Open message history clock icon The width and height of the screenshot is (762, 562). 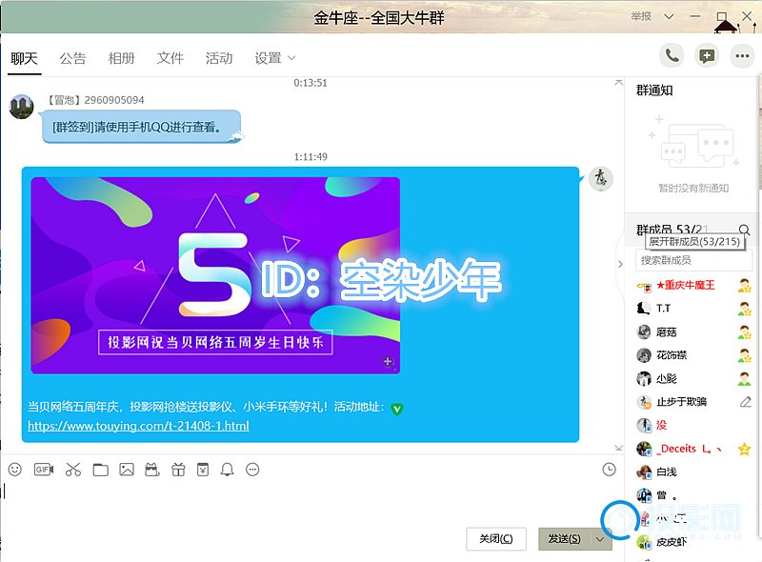(x=609, y=470)
